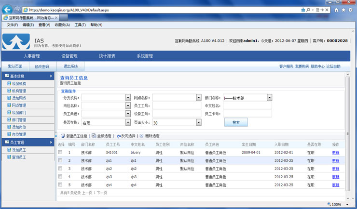Click the delete selected X icon

pos(141,136)
